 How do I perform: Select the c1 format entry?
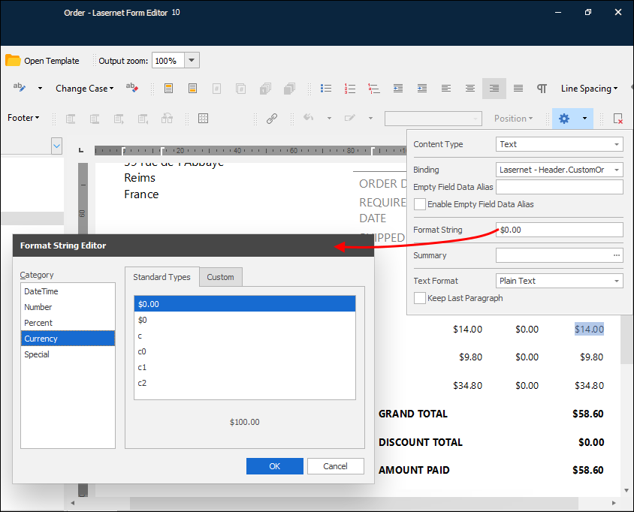[x=245, y=367]
